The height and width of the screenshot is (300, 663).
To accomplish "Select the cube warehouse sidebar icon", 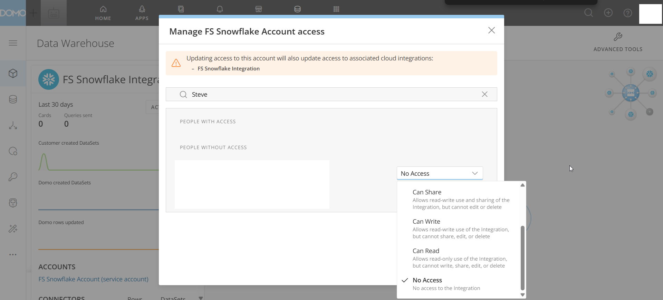I will tap(13, 74).
